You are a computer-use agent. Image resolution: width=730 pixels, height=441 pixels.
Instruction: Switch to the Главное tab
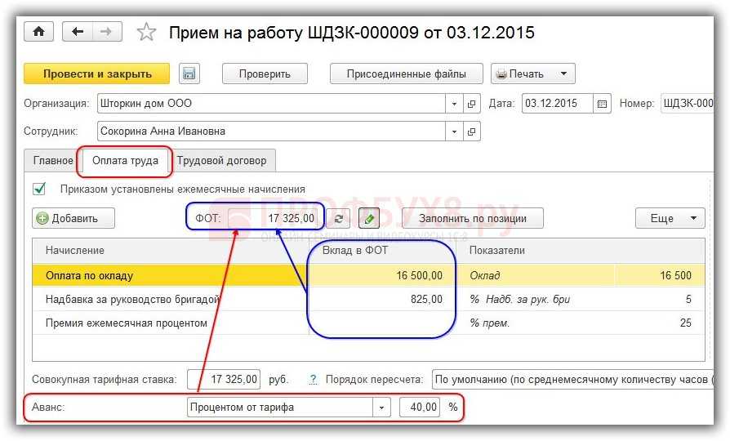[x=52, y=161]
